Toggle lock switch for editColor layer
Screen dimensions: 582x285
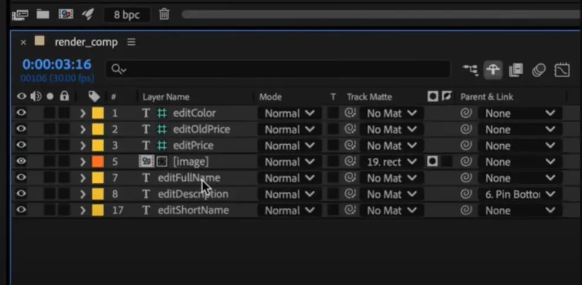pyautogui.click(x=64, y=113)
